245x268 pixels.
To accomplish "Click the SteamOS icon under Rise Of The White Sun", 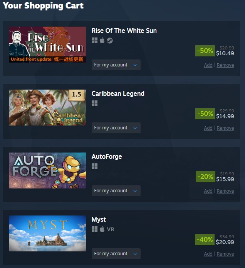I will tap(110, 41).
